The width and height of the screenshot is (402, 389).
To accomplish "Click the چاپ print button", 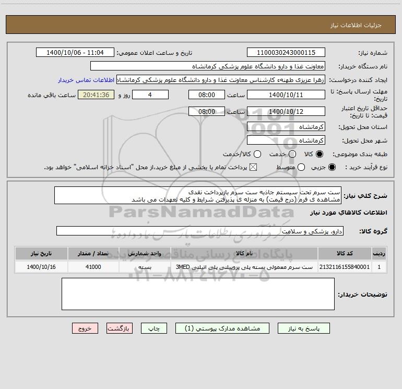I will coord(154,328).
